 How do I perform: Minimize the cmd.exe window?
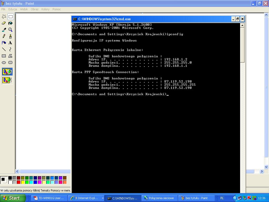tap(233, 19)
